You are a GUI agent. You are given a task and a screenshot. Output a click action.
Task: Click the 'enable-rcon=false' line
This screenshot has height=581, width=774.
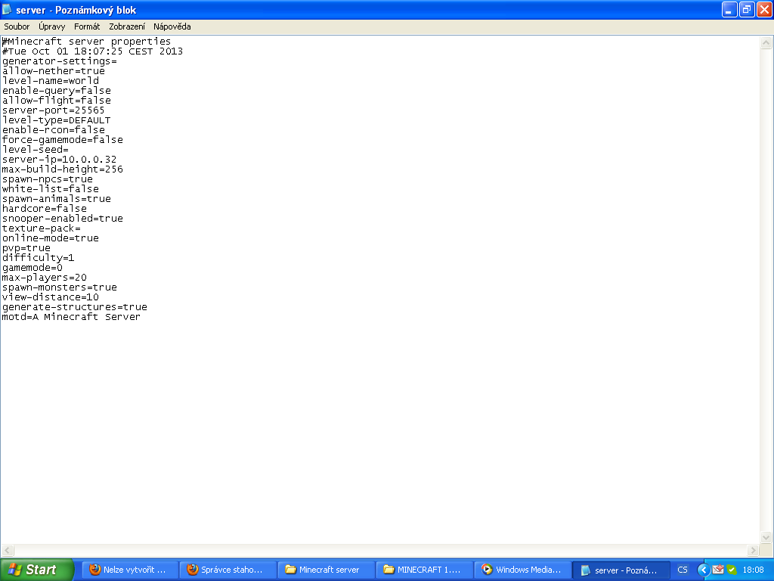54,130
